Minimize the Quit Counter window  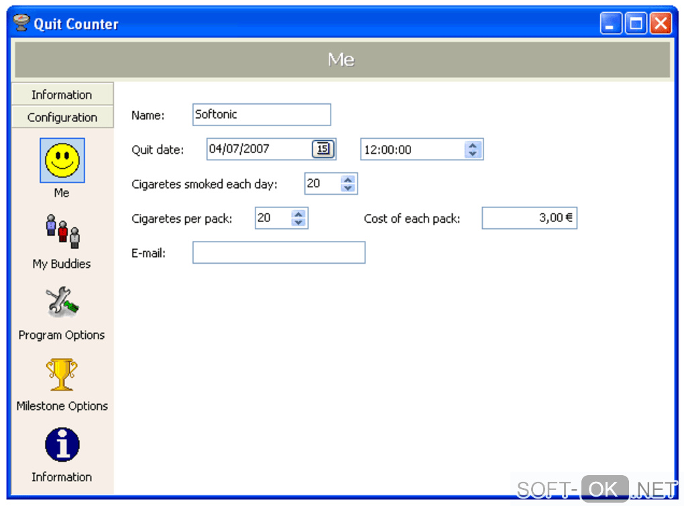611,23
